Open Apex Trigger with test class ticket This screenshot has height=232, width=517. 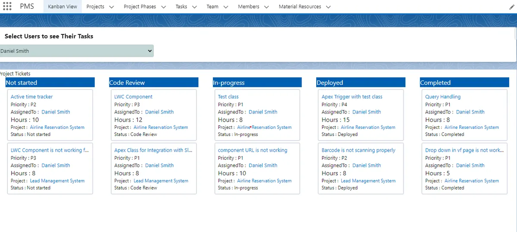coord(352,97)
